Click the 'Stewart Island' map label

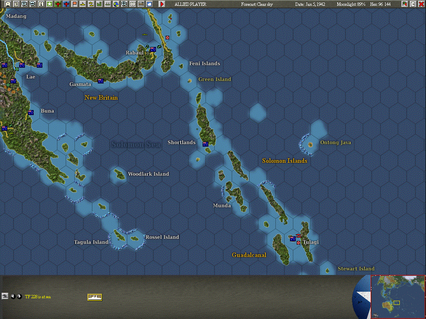(x=356, y=269)
